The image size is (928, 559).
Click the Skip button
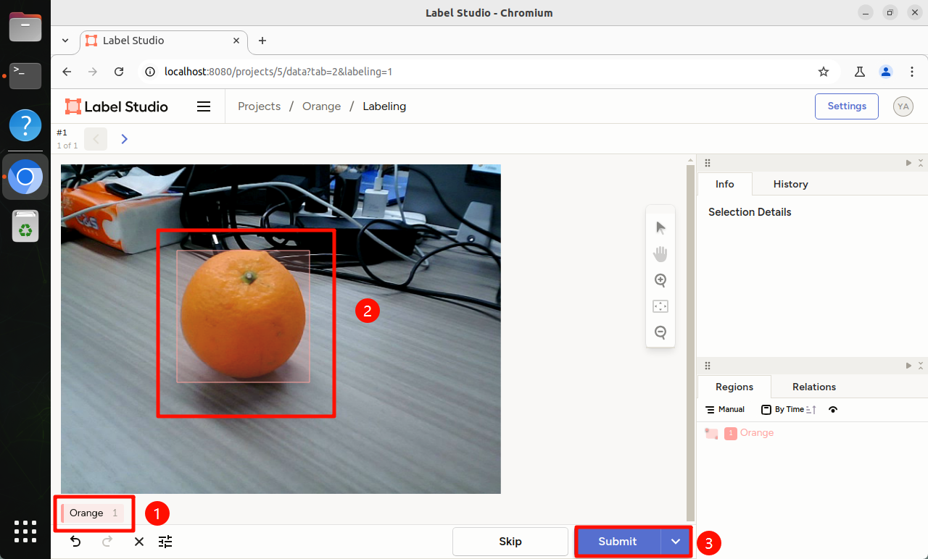point(510,542)
